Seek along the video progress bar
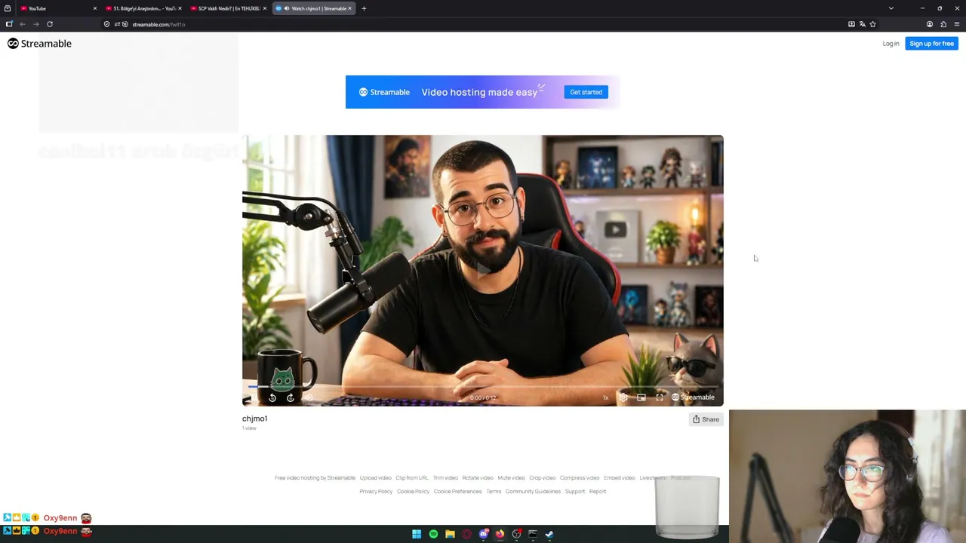The width and height of the screenshot is (966, 543). [x=483, y=387]
